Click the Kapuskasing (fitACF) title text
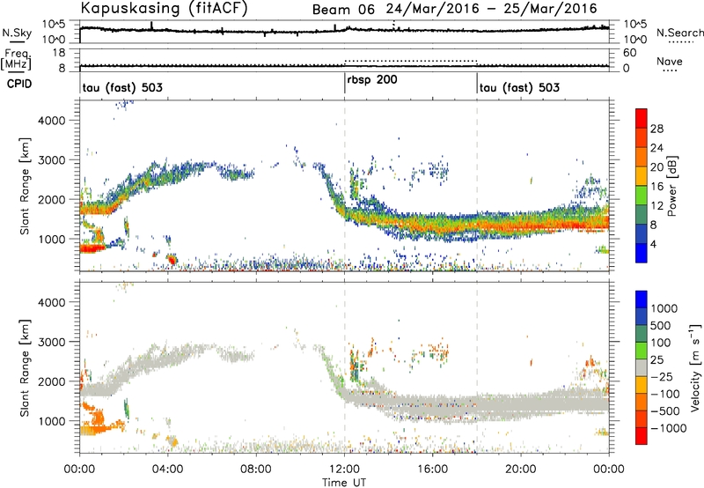Image resolution: width=704 pixels, height=488 pixels. point(165,8)
